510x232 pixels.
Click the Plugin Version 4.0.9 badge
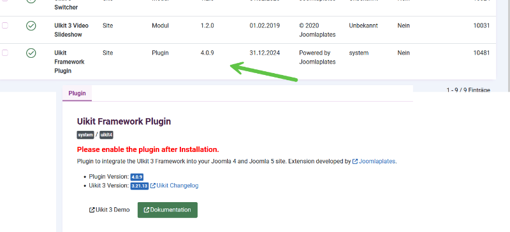pos(137,177)
